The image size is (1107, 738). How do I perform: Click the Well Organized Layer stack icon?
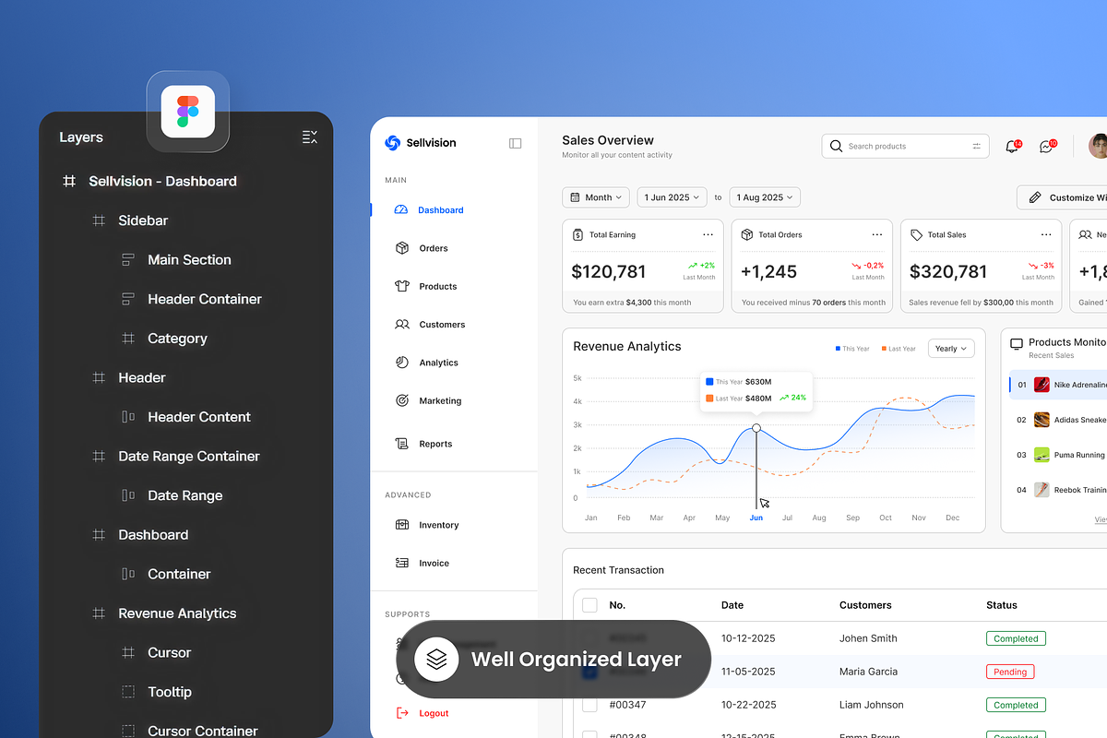(x=436, y=660)
